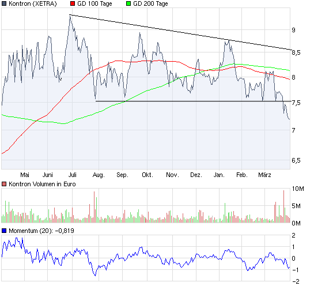Click the Kontron (XETRA) legend color swatch

click(4, 3)
